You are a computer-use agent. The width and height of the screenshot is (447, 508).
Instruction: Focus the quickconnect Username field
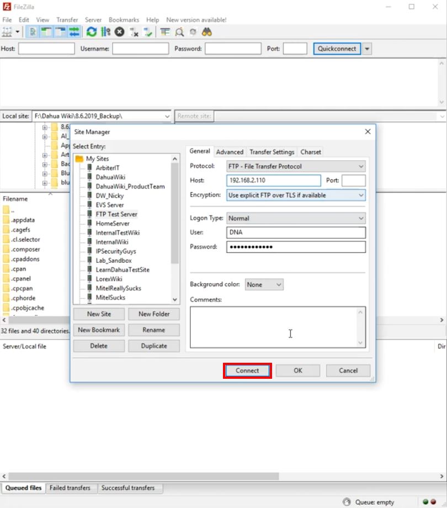coord(141,49)
